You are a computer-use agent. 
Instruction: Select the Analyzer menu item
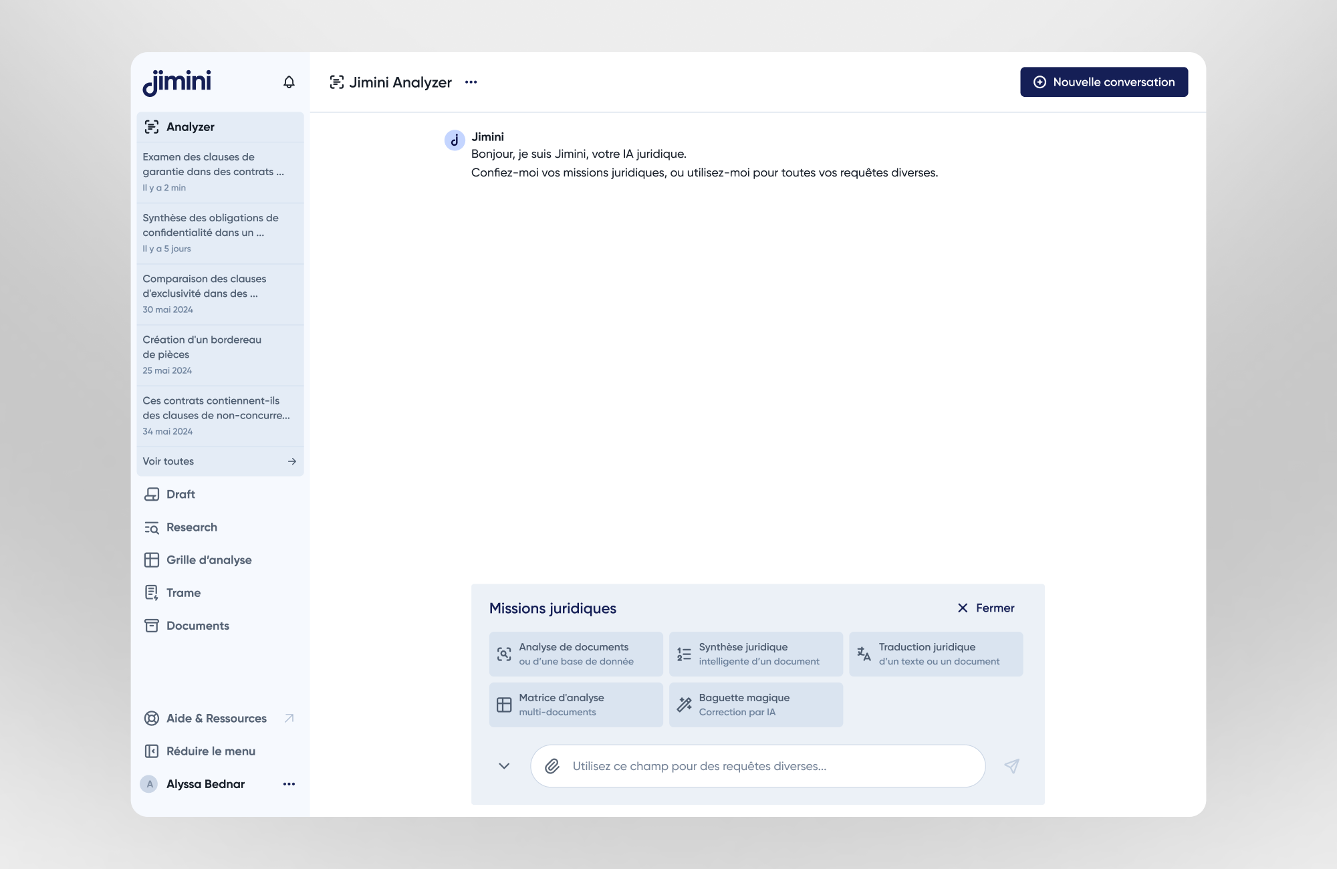pos(191,127)
